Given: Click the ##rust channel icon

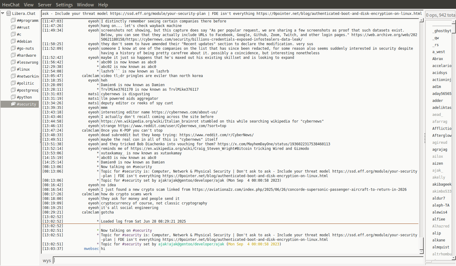Looking at the screenshot, I should point(13,27).
